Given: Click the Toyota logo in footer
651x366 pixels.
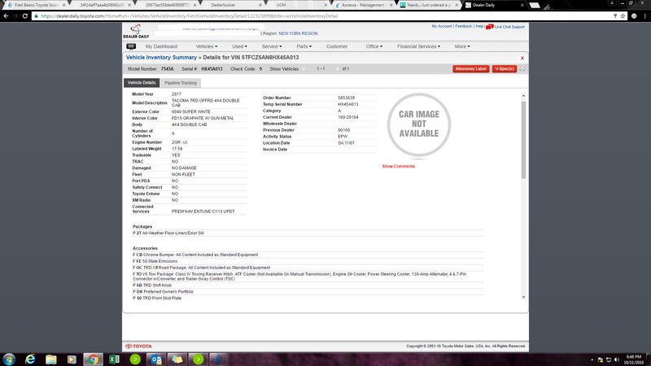Looking at the screenshot, I should [x=138, y=346].
